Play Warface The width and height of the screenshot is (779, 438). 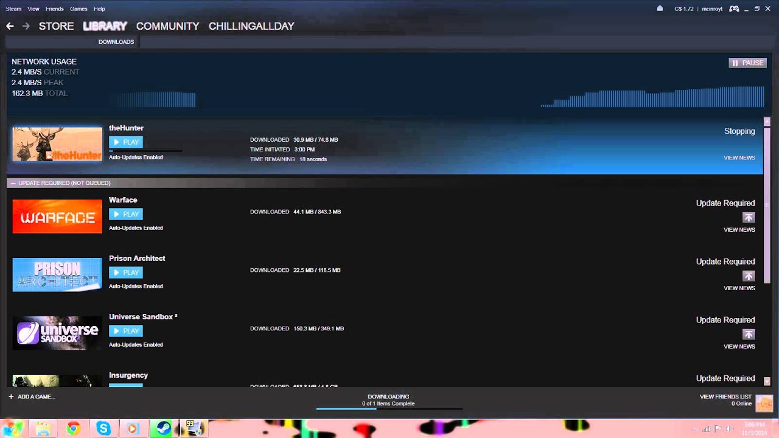(x=126, y=214)
